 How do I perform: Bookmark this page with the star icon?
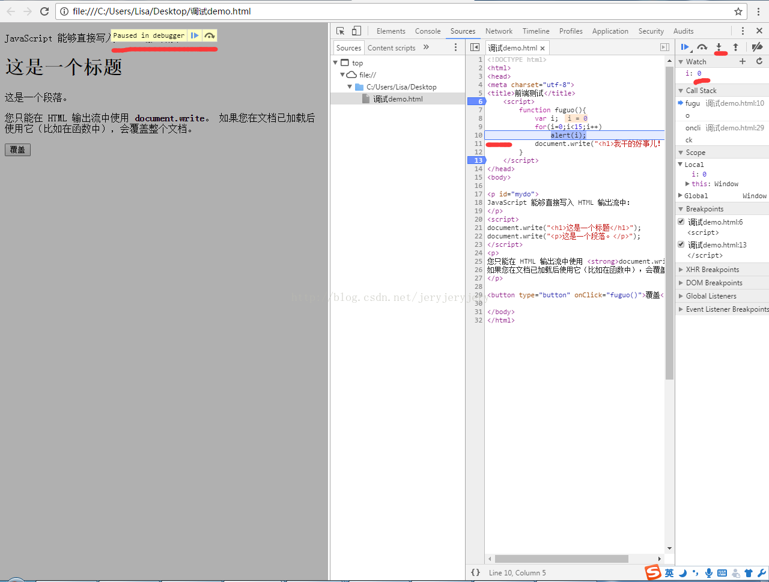738,11
